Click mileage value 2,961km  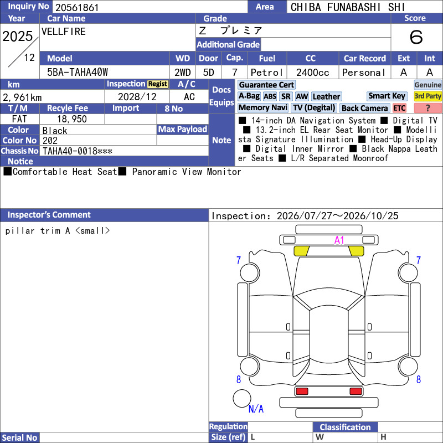coord(22,97)
